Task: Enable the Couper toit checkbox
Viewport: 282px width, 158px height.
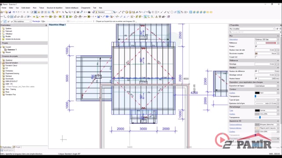Action: tap(256, 57)
